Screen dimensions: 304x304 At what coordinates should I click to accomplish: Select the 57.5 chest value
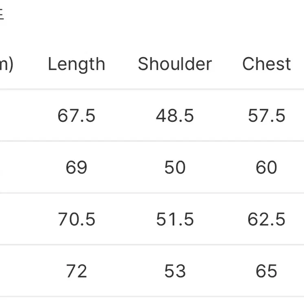[267, 116]
